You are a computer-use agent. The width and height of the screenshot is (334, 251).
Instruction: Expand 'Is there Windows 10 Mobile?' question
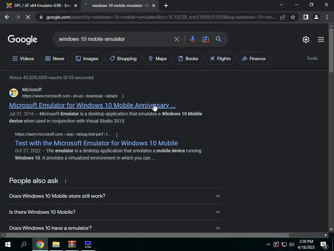click(115, 212)
